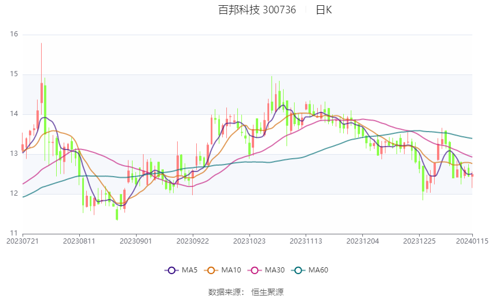Click the chart title 百邦科技 300736
The width and height of the screenshot is (492, 299).
[x=257, y=10]
